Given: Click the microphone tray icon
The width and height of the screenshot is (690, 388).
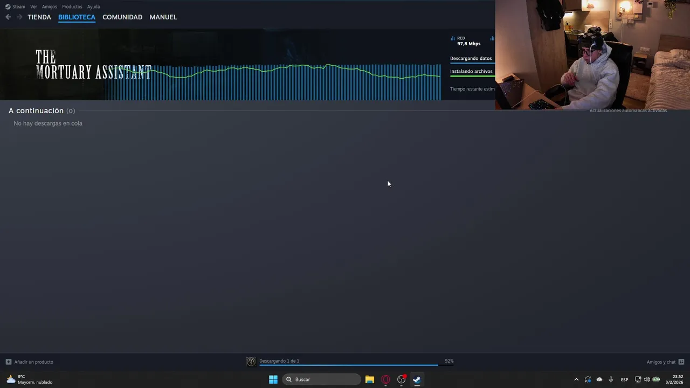Looking at the screenshot, I should [x=611, y=379].
